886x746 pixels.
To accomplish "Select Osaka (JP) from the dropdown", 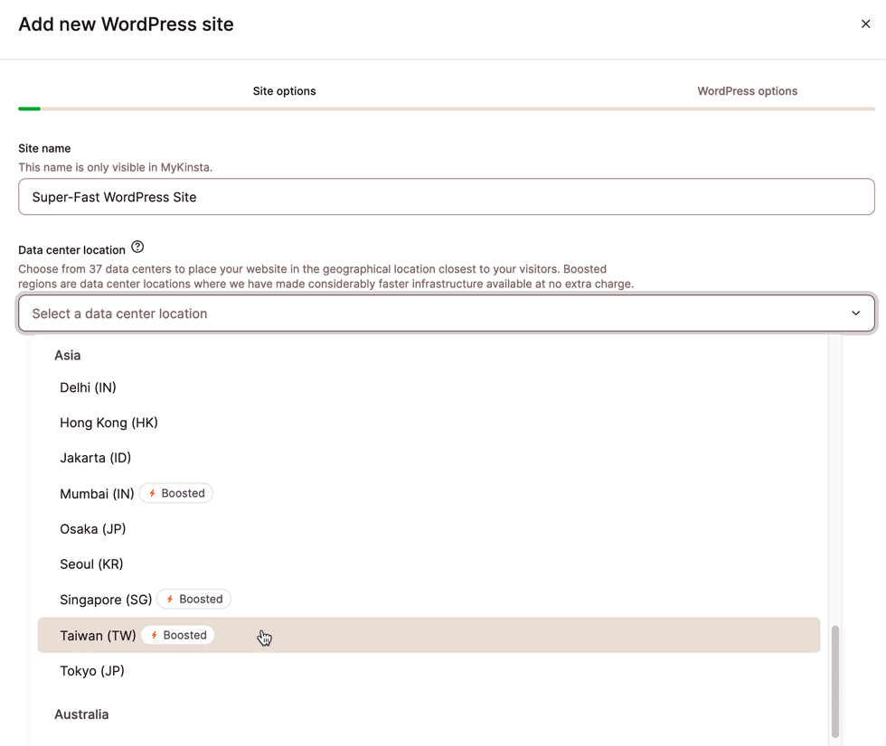I will (x=93, y=529).
